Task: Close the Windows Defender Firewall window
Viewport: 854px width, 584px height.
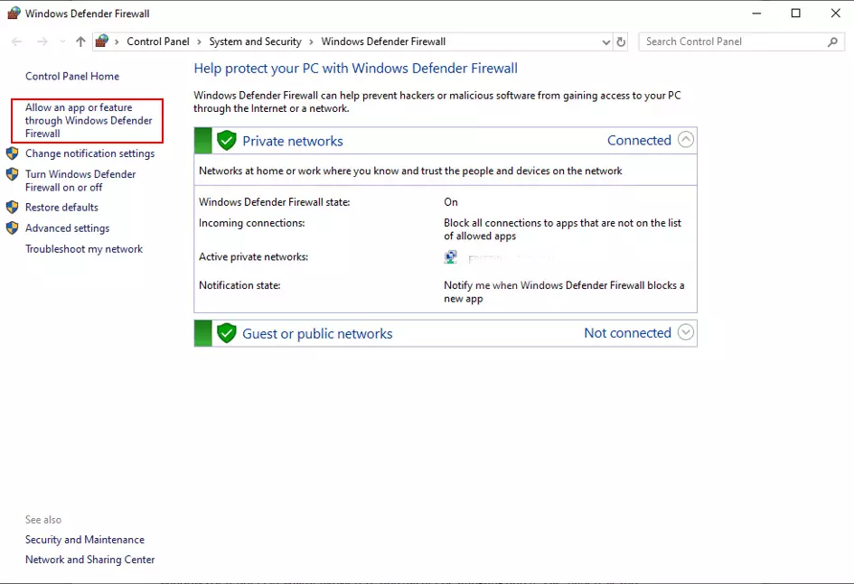Action: pos(836,13)
